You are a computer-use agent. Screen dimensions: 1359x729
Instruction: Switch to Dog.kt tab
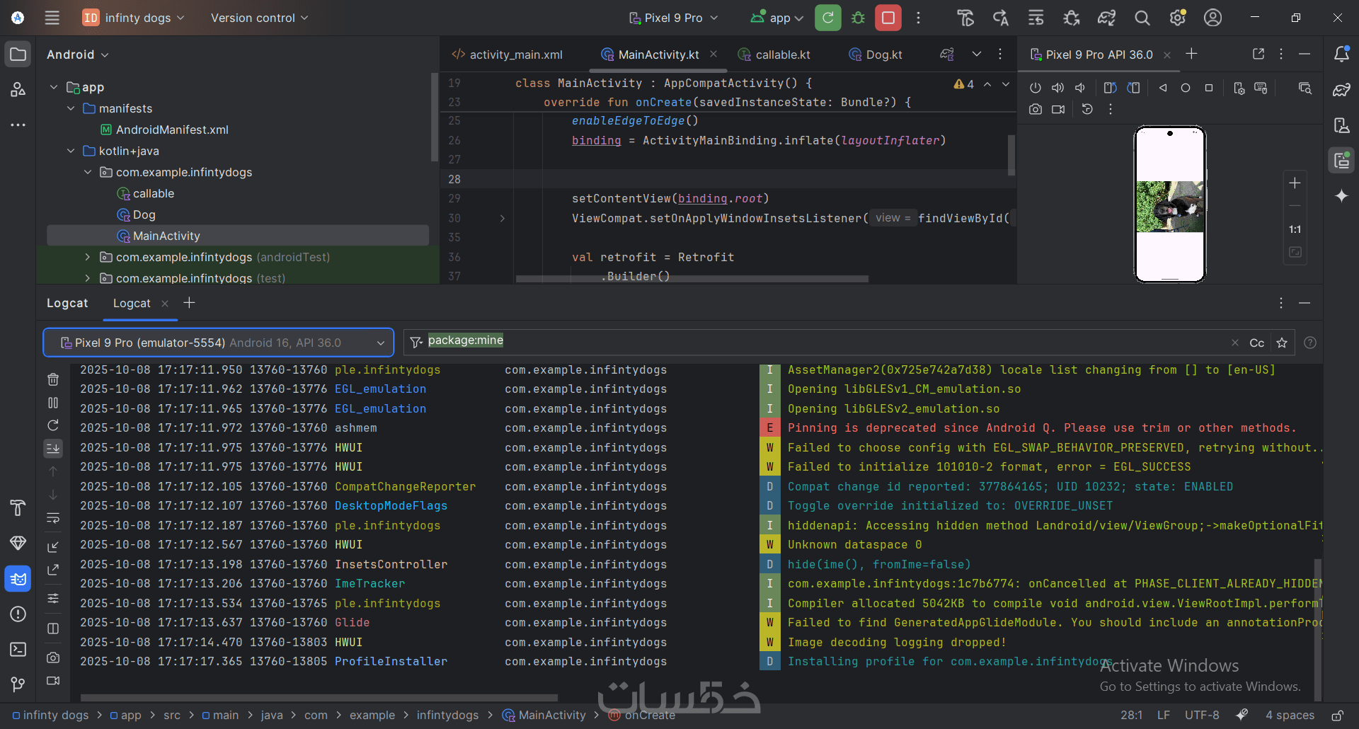[x=876, y=54]
